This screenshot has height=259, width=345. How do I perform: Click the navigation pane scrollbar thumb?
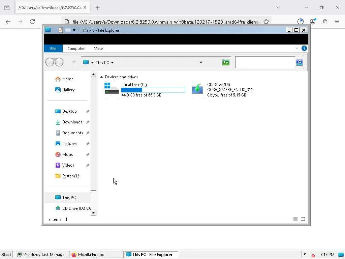click(93, 134)
